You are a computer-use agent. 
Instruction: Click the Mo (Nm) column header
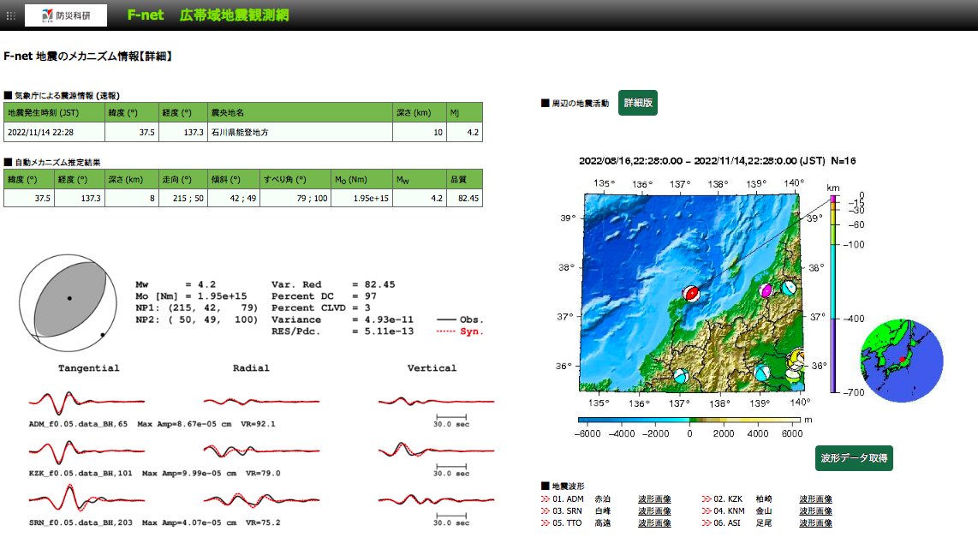point(361,180)
